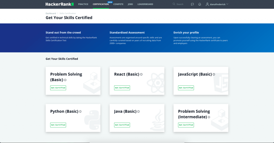Click the Python snake logo
The width and height of the screenshot is (274, 143).
(x=92, y=120)
